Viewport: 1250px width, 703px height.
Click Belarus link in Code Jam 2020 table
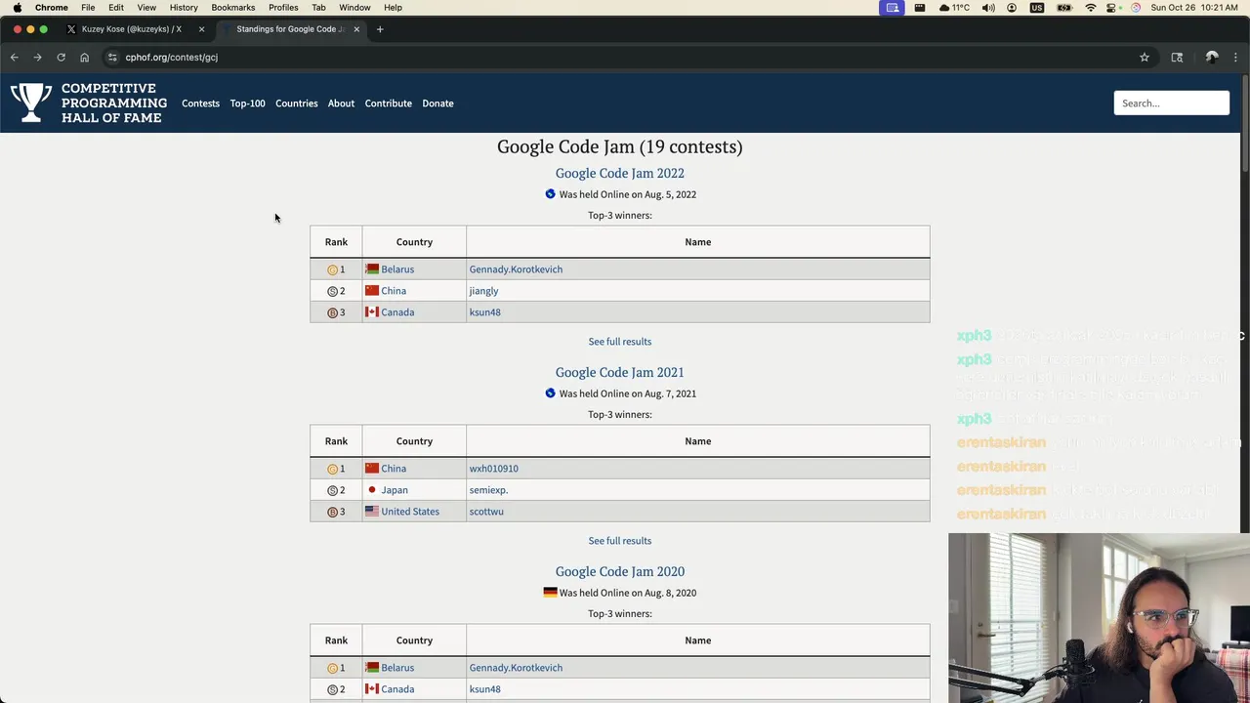tap(397, 668)
